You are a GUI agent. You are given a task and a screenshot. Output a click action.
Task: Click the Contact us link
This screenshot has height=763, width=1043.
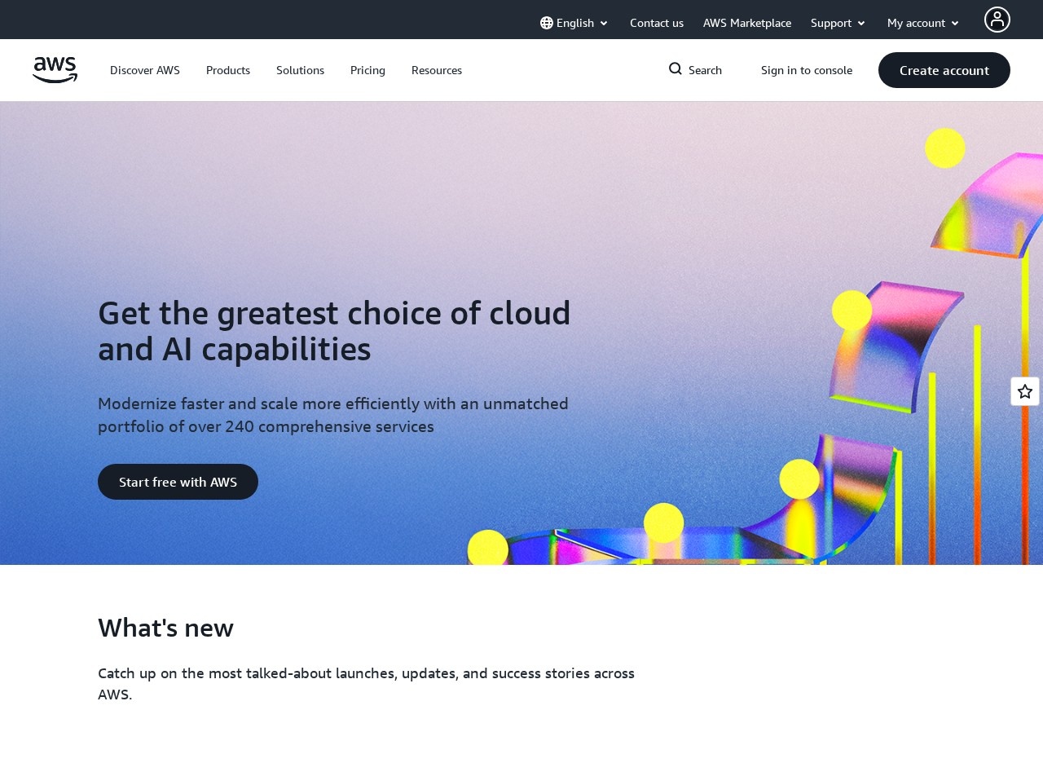tap(657, 23)
